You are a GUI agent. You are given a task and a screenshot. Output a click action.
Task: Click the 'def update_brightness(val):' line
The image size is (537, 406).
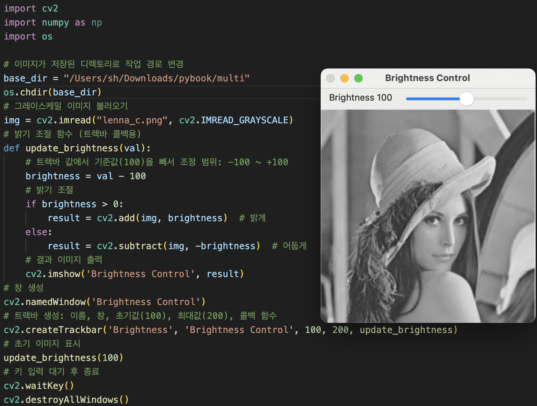pos(77,148)
